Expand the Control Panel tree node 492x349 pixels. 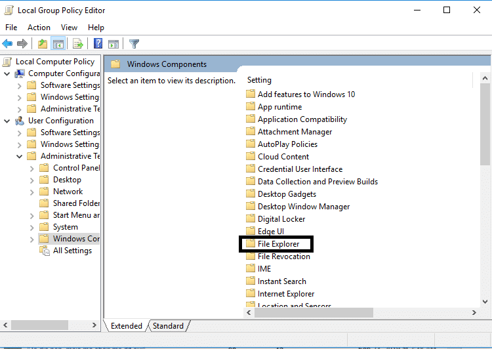pyautogui.click(x=31, y=168)
